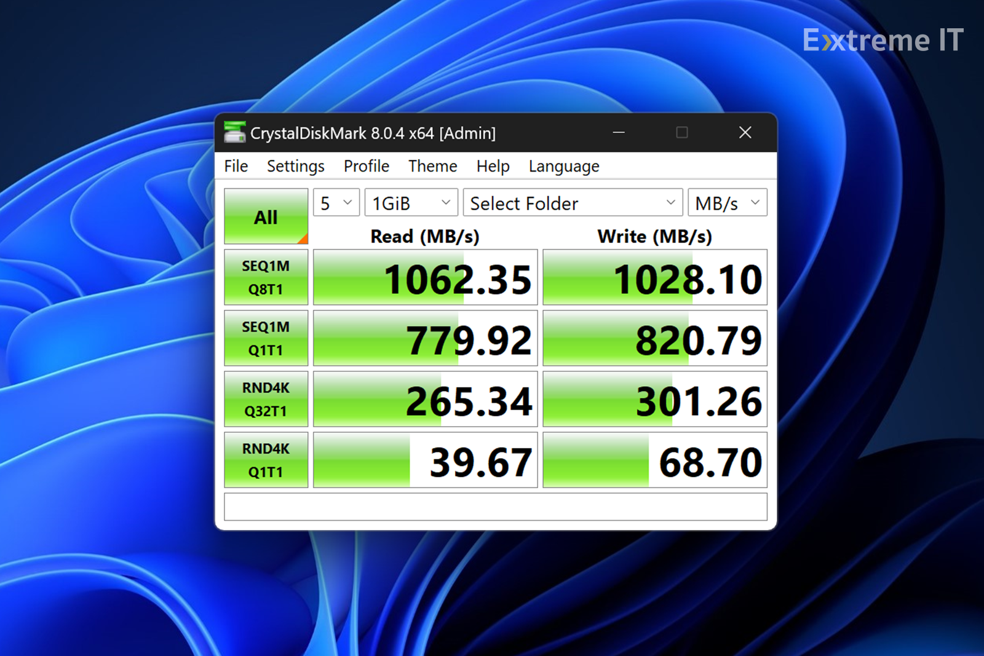Click the 301.26 random write result
Screen dimensions: 984x656
tap(655, 399)
